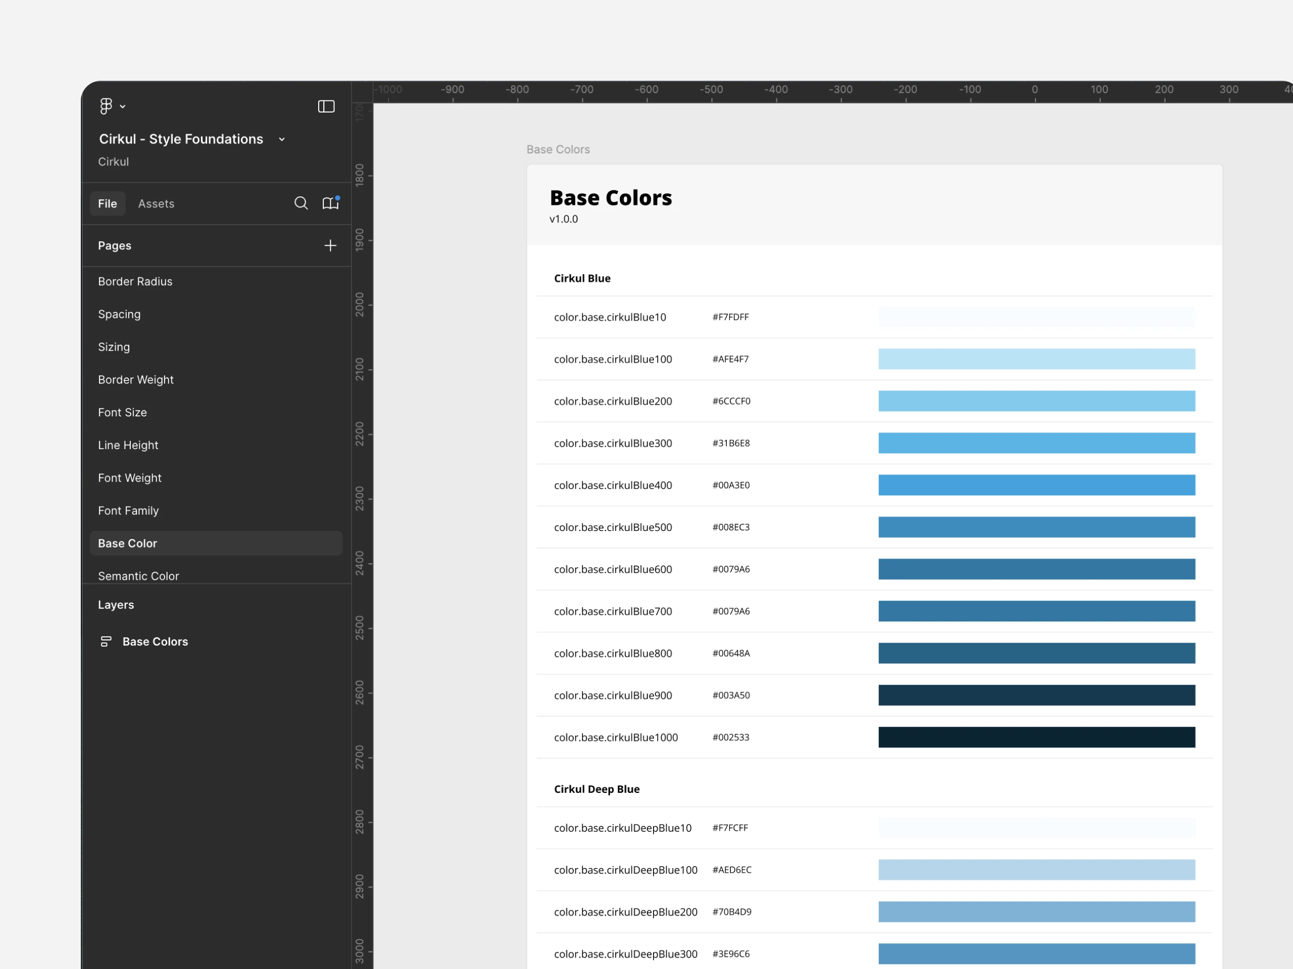The image size is (1293, 969).
Task: Select the cirkulDeepBlue300 color swatch
Action: 1036,954
